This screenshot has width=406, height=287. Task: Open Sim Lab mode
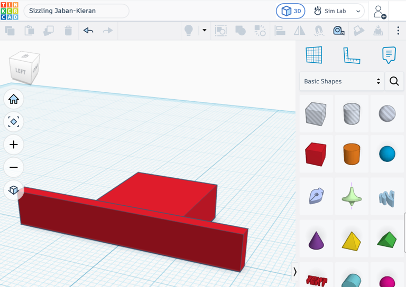pos(330,11)
